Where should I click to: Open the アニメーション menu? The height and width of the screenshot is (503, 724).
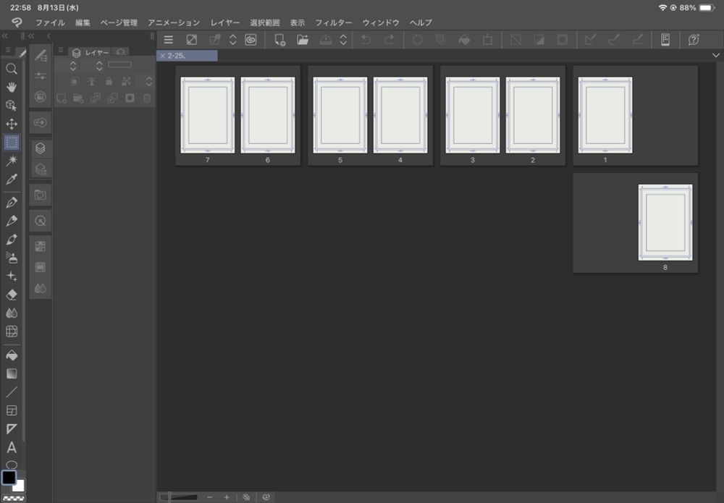click(x=174, y=22)
